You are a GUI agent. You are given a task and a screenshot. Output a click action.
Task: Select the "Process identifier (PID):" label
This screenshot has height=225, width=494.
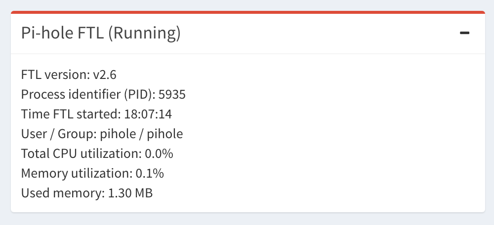(x=86, y=94)
